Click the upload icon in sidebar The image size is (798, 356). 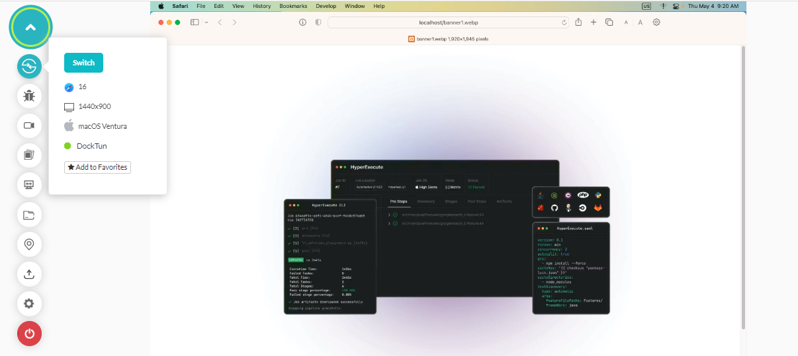(29, 274)
